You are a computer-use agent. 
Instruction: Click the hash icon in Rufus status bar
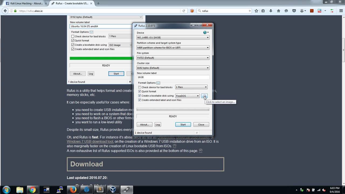pyautogui.click(x=197, y=133)
